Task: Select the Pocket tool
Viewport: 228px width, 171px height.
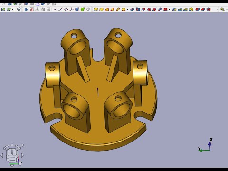Action: tap(132, 9)
